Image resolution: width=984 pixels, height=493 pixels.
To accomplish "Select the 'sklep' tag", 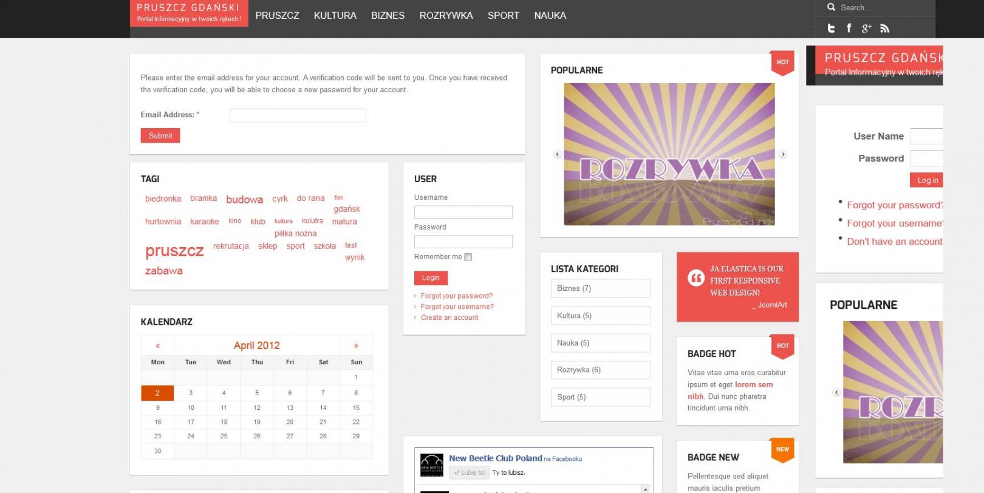I will 267,246.
